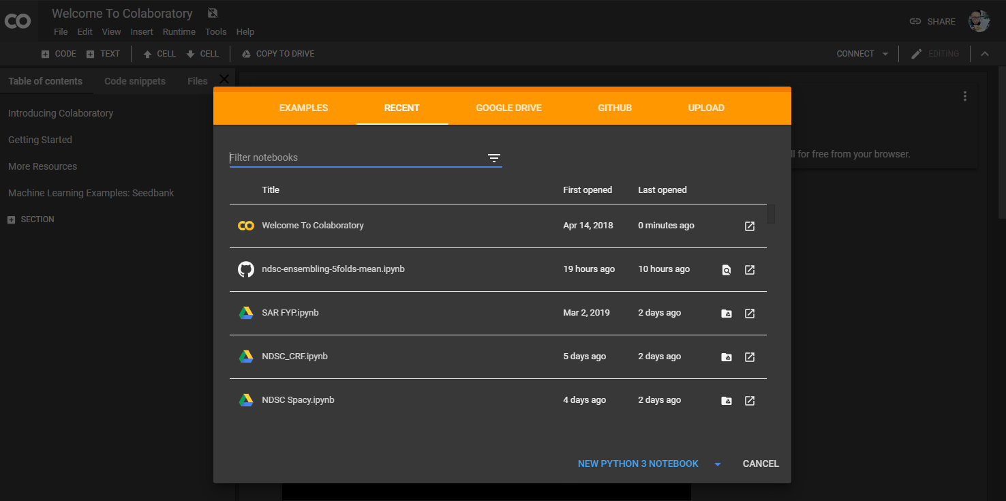The image size is (1006, 501).
Task: Open the Tools menu
Action: [215, 32]
